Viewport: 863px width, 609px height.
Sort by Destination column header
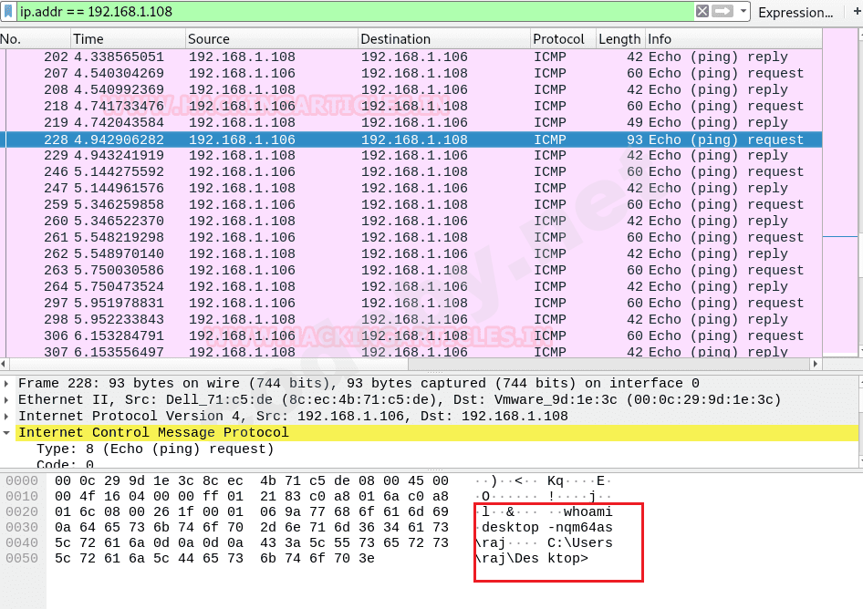444,39
